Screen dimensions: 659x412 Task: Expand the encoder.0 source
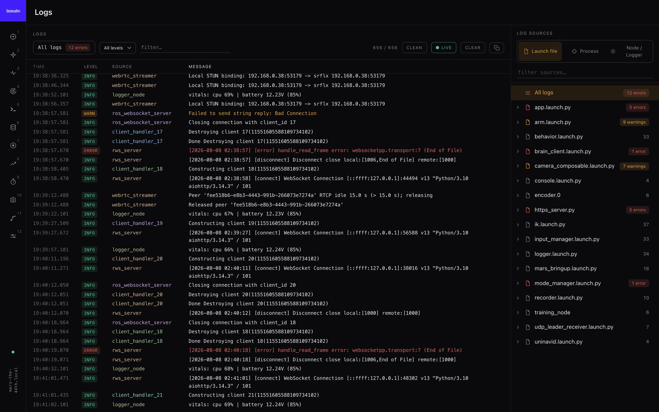click(518, 196)
